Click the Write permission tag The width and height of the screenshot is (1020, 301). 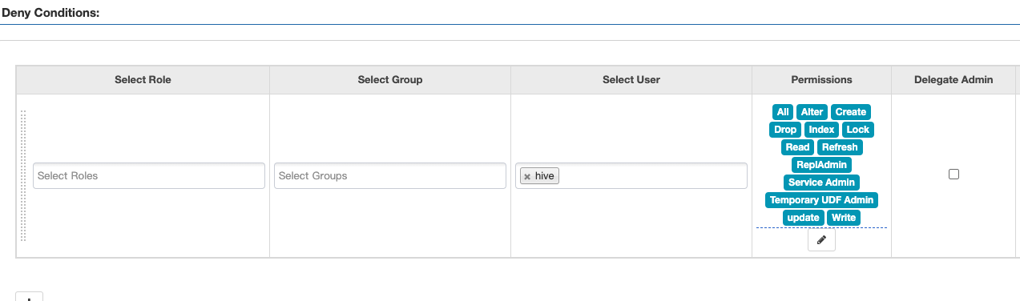click(844, 218)
